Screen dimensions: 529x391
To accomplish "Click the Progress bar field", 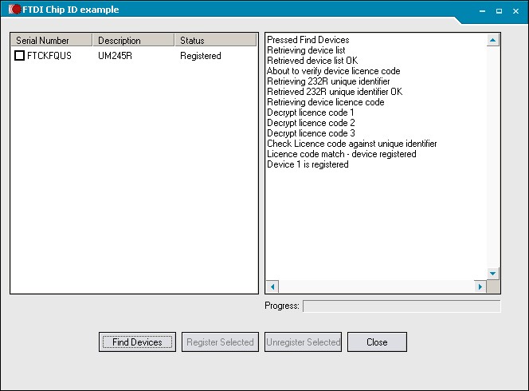I will coord(402,306).
